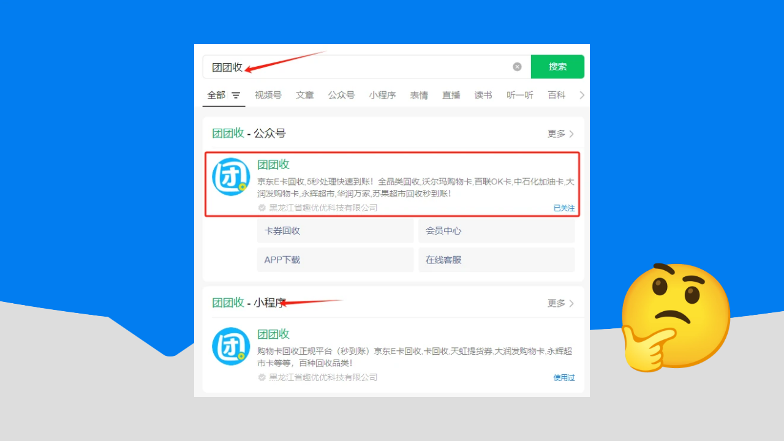This screenshot has width=784, height=441.
Task: Click the green 搜索 button
Action: pos(557,67)
